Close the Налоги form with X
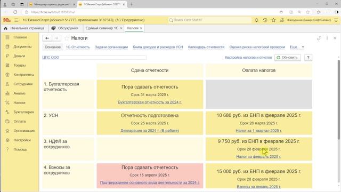The width and height of the screenshot is (341, 192). (x=335, y=38)
